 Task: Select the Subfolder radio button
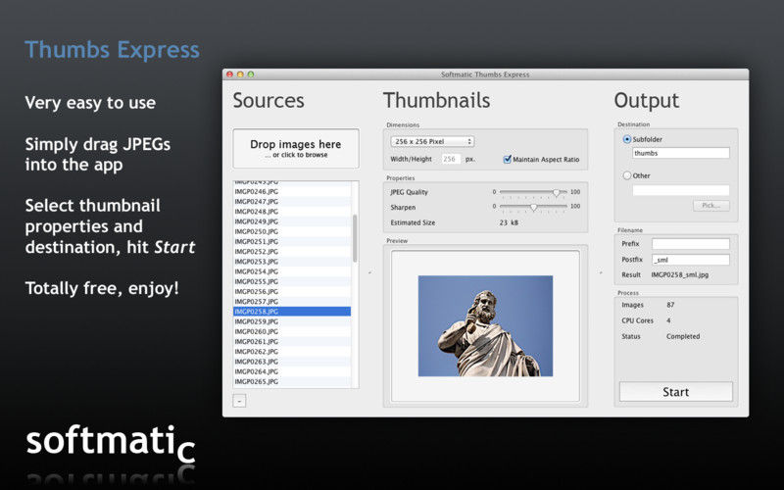627,139
